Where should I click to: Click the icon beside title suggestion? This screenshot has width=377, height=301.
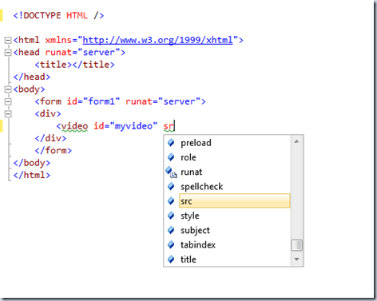point(171,259)
